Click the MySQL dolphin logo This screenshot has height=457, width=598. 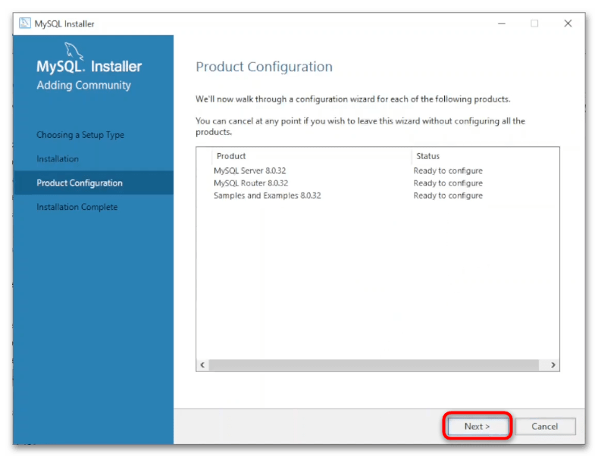pos(74,51)
